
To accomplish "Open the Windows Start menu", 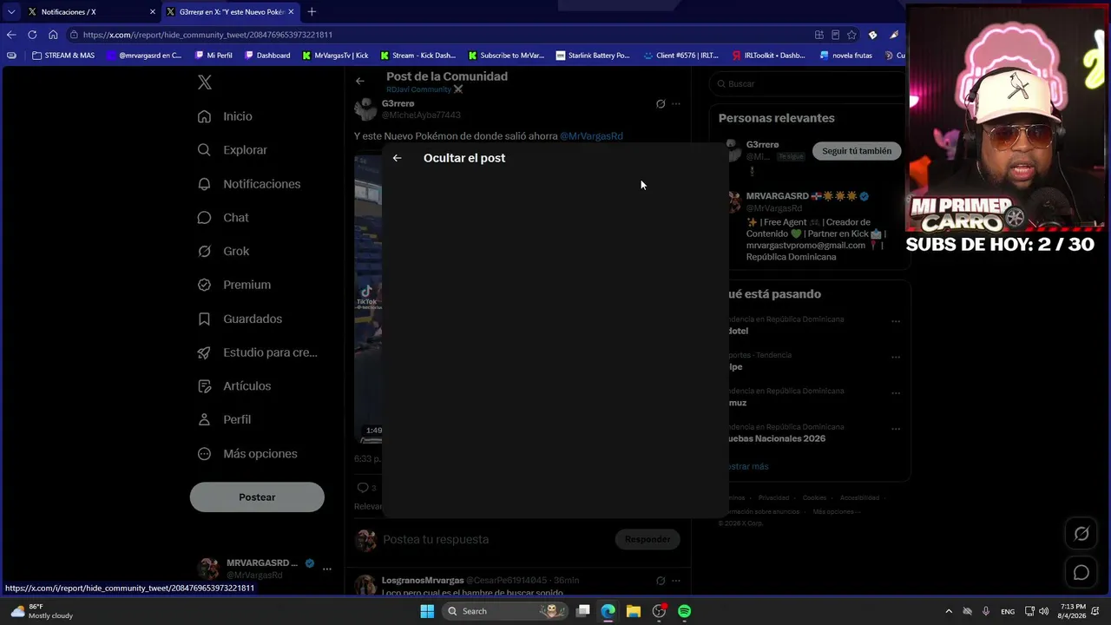I will coord(427,611).
